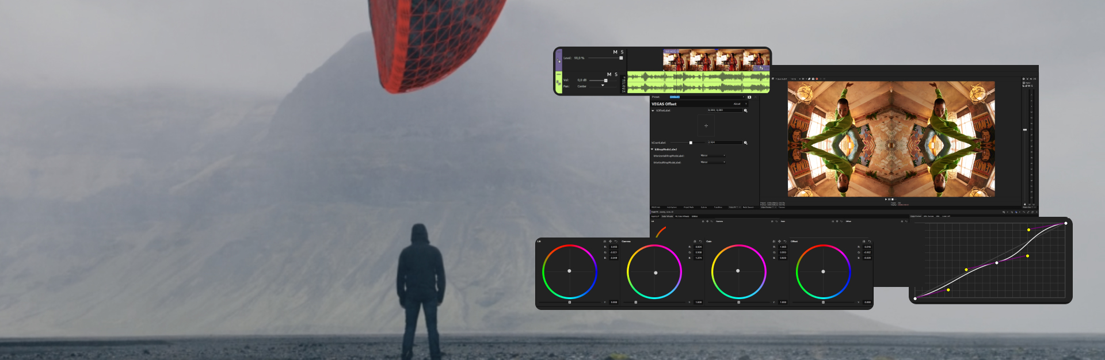
Task: Click the Offset Y luminance slider handle
Action: (x=823, y=302)
